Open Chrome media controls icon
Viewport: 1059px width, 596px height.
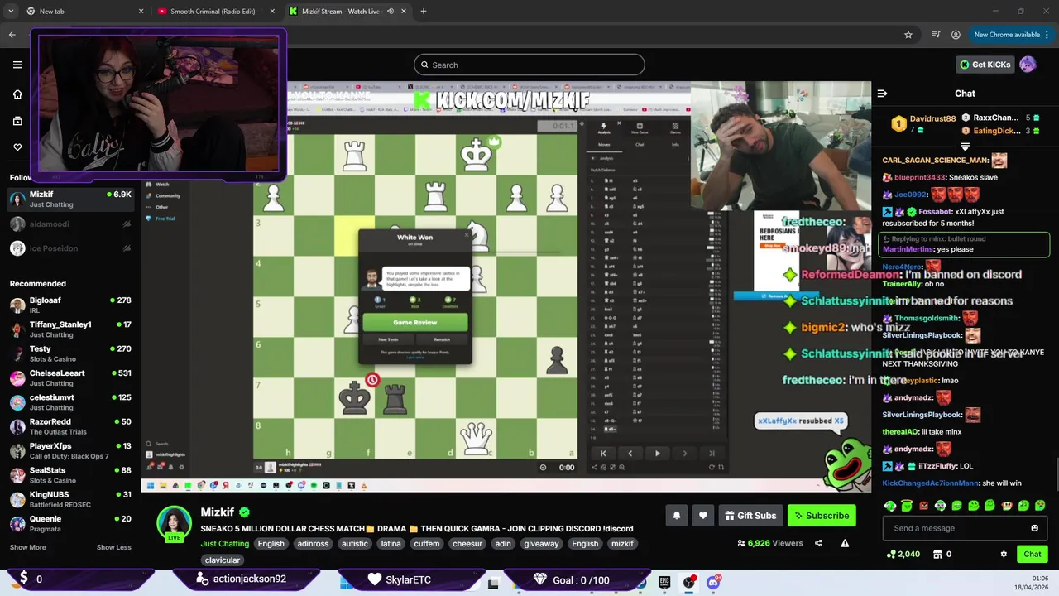coord(936,35)
